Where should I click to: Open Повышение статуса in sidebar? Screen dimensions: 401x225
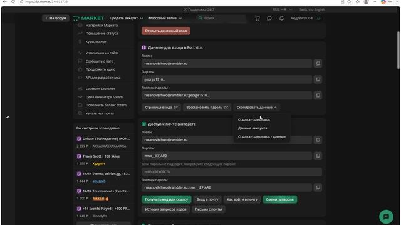click(x=102, y=33)
